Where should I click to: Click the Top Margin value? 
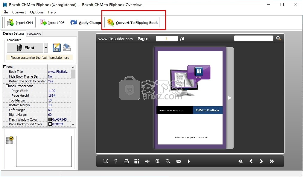[59, 100]
